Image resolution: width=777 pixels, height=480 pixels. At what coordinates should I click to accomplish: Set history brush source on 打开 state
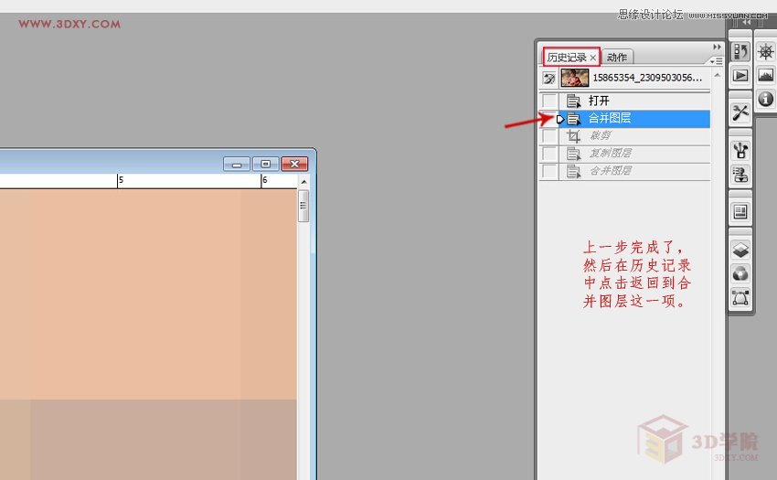(549, 101)
